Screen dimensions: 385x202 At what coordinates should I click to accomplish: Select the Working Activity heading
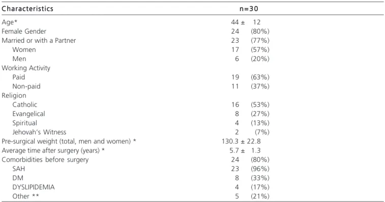pos(26,68)
